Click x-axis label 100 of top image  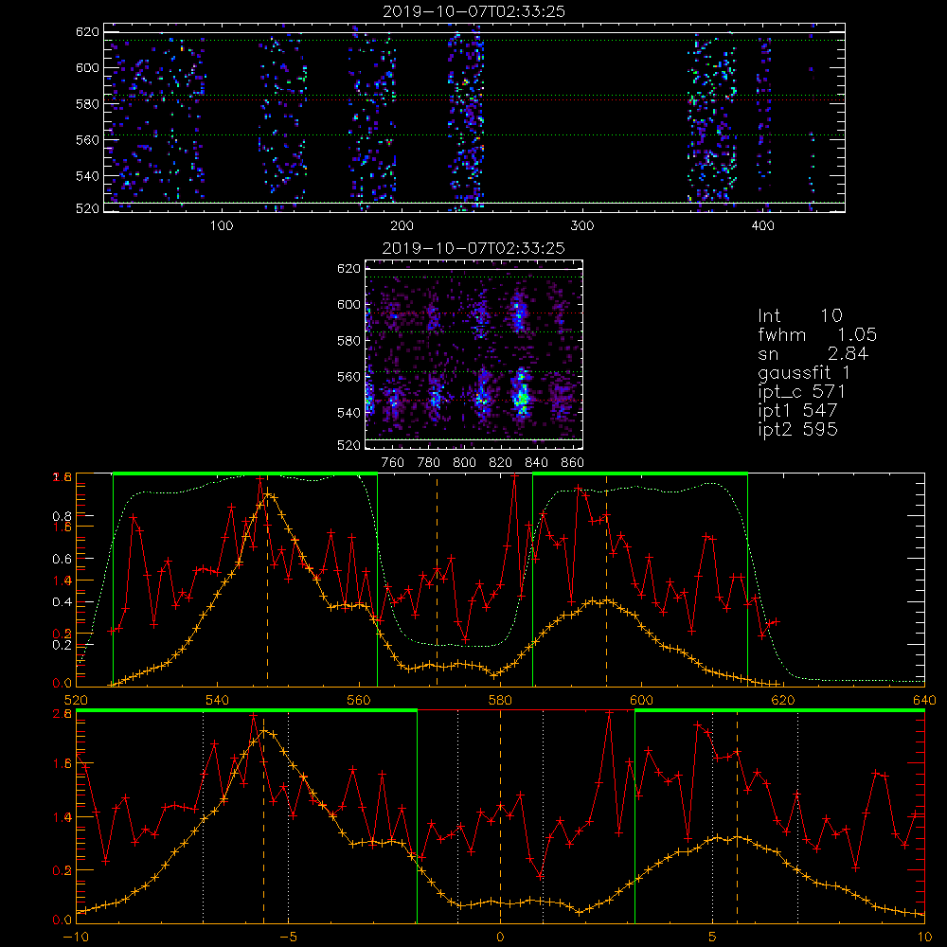(222, 226)
